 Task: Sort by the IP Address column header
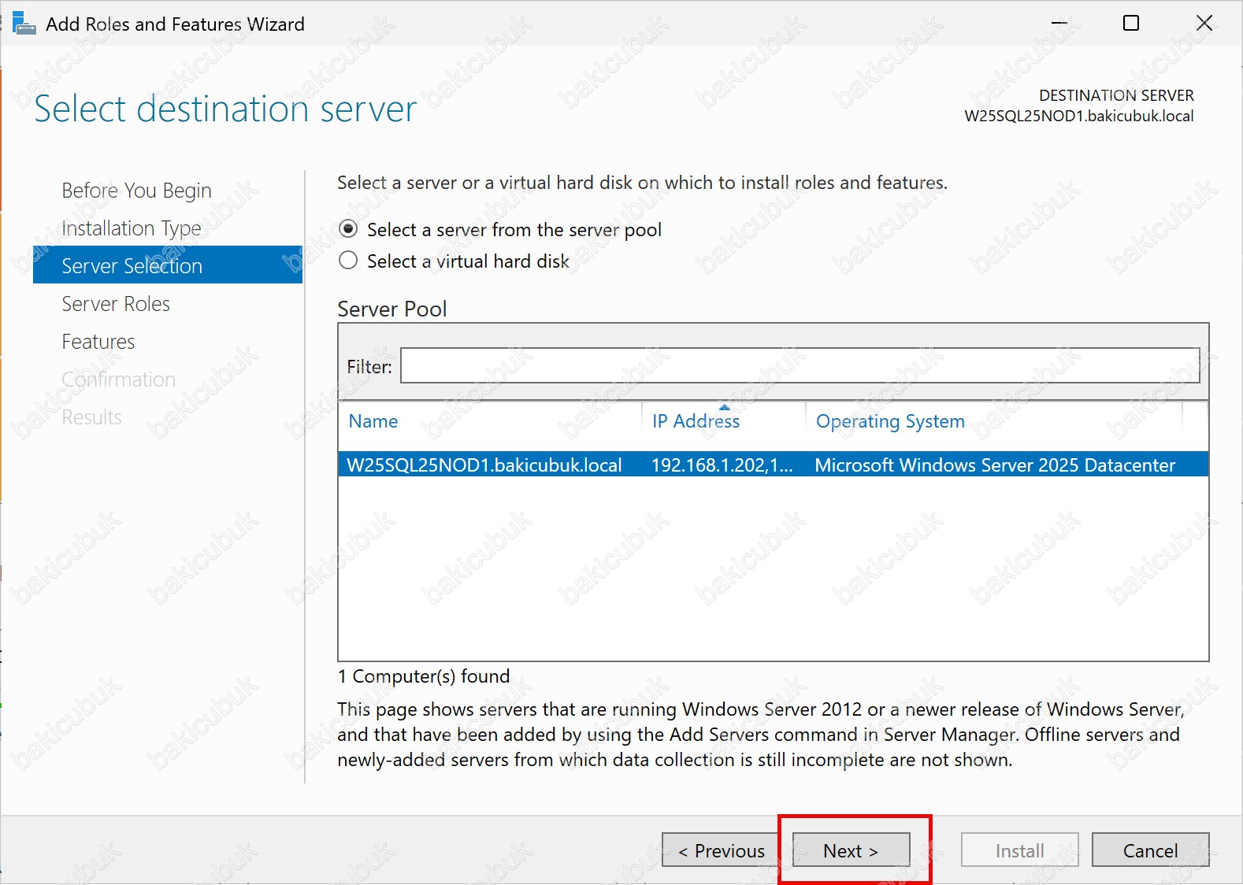[696, 421]
